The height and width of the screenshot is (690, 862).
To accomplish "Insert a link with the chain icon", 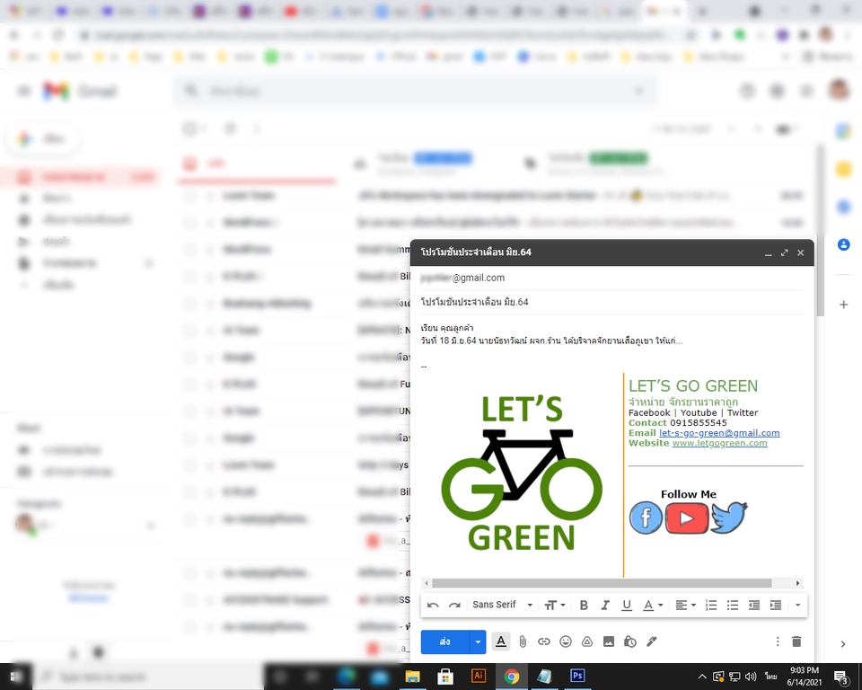I will pyautogui.click(x=544, y=641).
